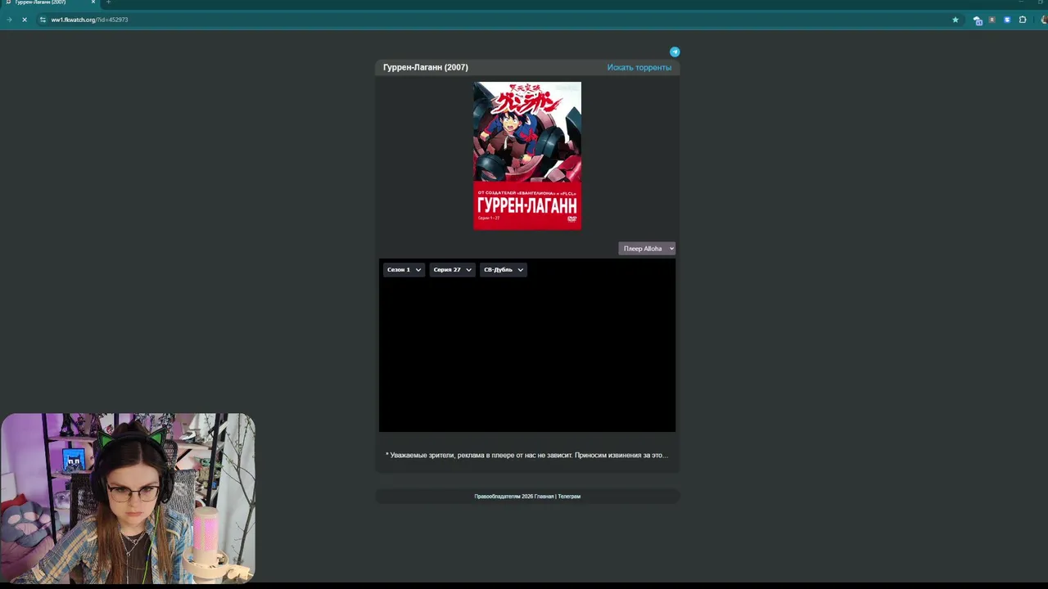Screen dimensions: 1048x589
Task: Stop page loading with the X button
Action: click(x=25, y=20)
